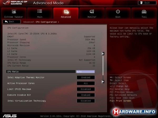This screenshot has width=158, height=118.
Task: Click the scrollbar up arrow
Action: (103, 53)
